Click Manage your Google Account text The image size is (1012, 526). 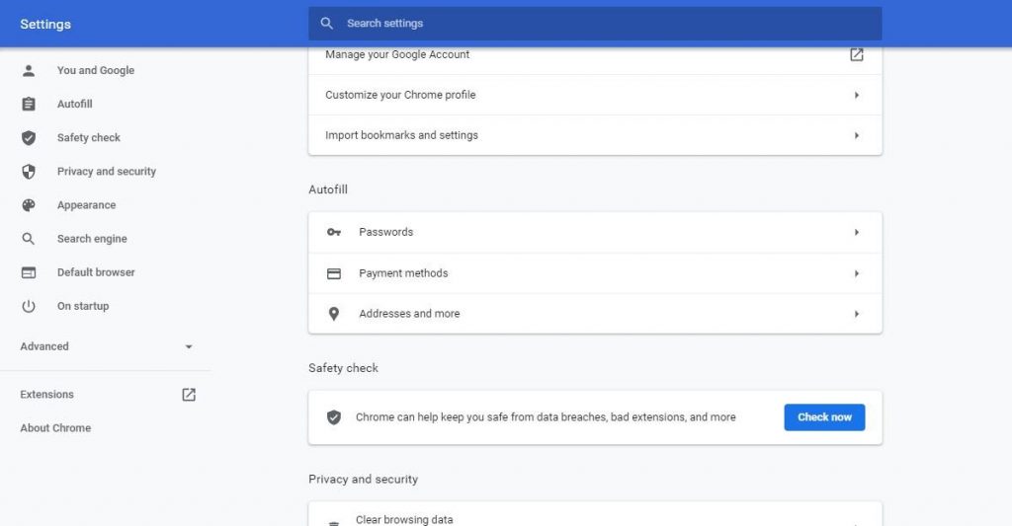pos(397,55)
